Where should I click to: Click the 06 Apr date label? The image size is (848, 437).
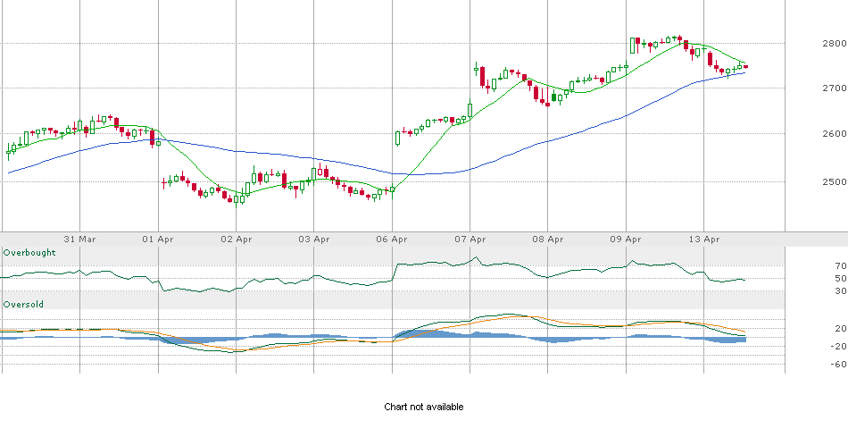click(392, 239)
